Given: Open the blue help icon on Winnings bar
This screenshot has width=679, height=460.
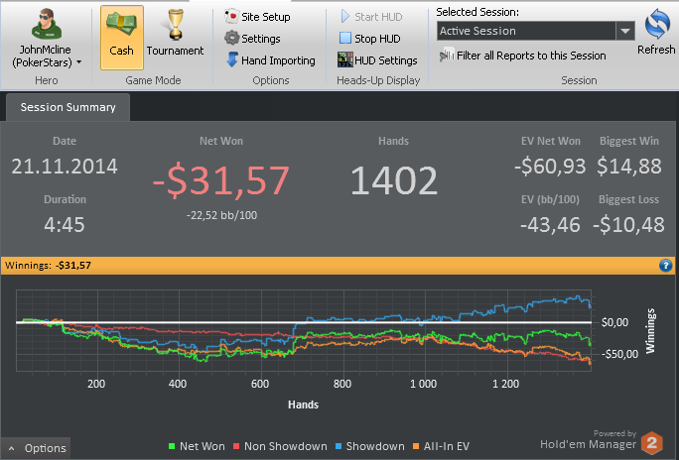Looking at the screenshot, I should pos(666,266).
